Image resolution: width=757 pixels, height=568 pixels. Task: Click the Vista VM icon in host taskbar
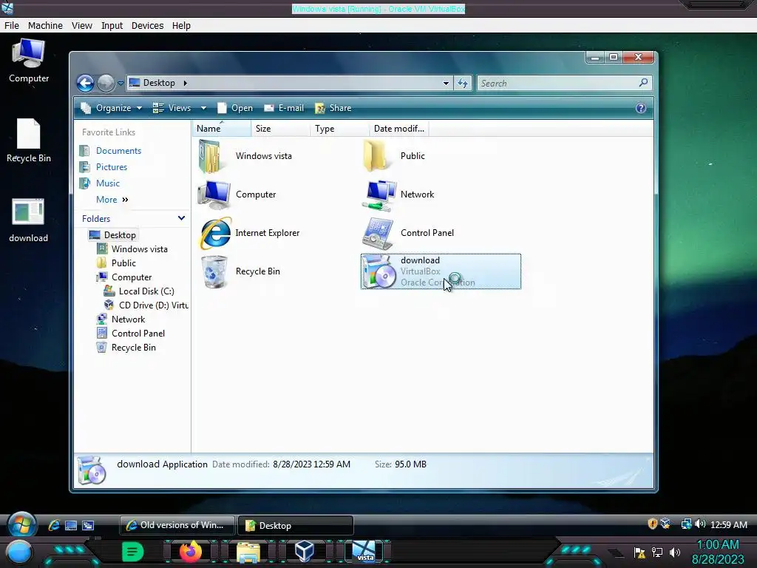pos(363,552)
